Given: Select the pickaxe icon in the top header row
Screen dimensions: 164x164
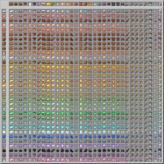Looking at the screenshot, I should pos(132,4).
